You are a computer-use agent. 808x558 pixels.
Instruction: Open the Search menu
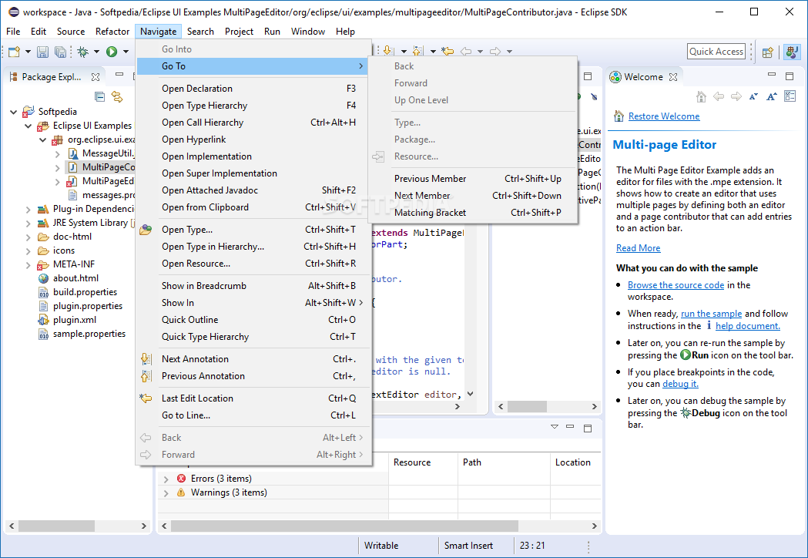pos(200,32)
